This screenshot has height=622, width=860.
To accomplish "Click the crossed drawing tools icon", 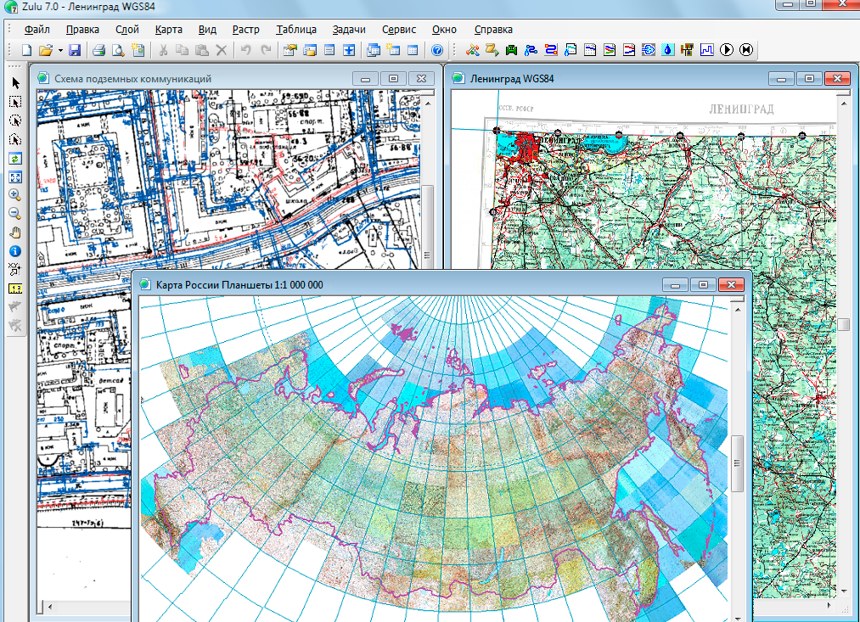I will [472, 50].
